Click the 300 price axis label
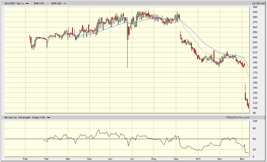The height and width of the screenshot is (162, 267). pyautogui.click(x=255, y=7)
